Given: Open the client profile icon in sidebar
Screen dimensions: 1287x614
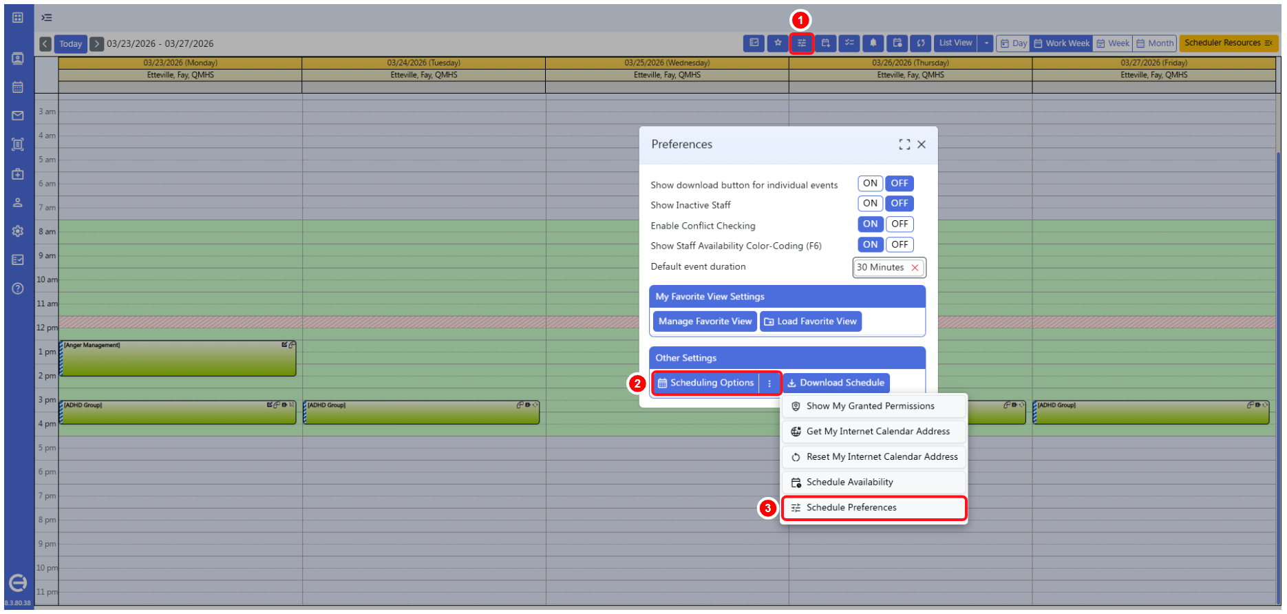Looking at the screenshot, I should (18, 59).
